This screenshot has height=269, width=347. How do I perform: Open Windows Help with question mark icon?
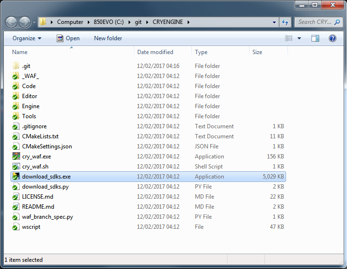333,38
